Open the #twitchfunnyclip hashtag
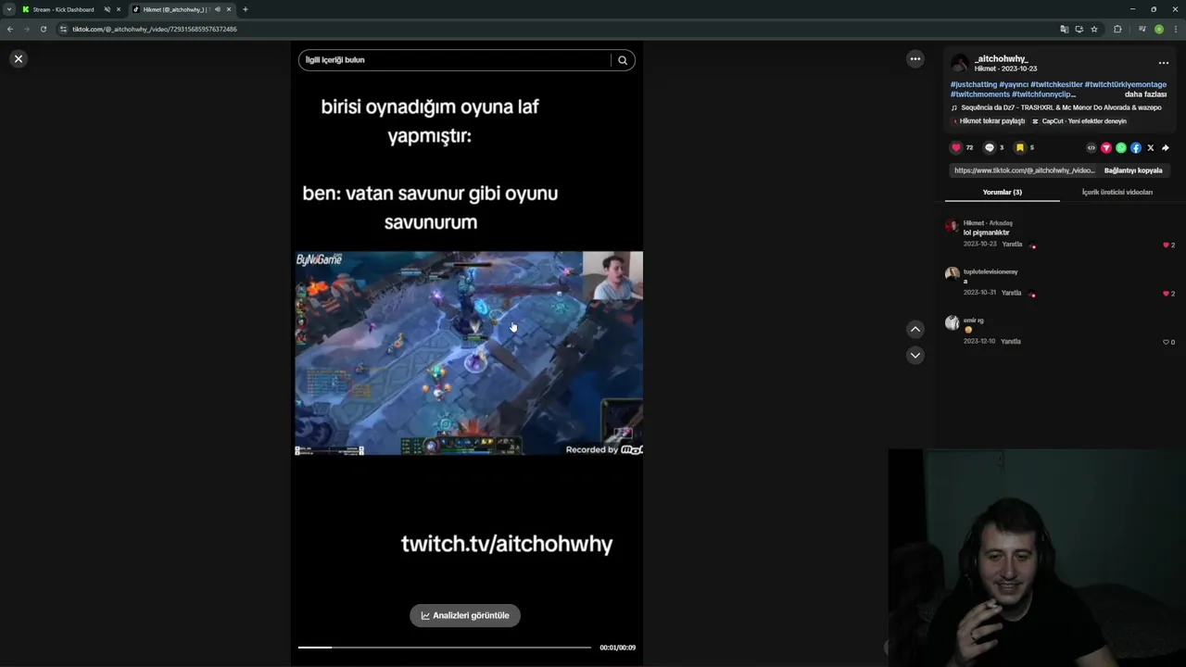1186x667 pixels. point(1043,94)
